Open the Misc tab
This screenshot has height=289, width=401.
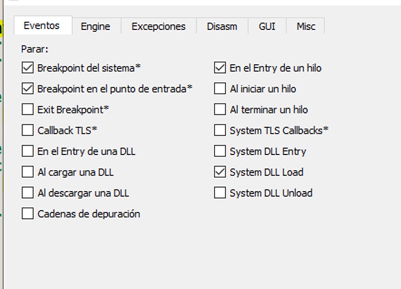[x=306, y=26]
